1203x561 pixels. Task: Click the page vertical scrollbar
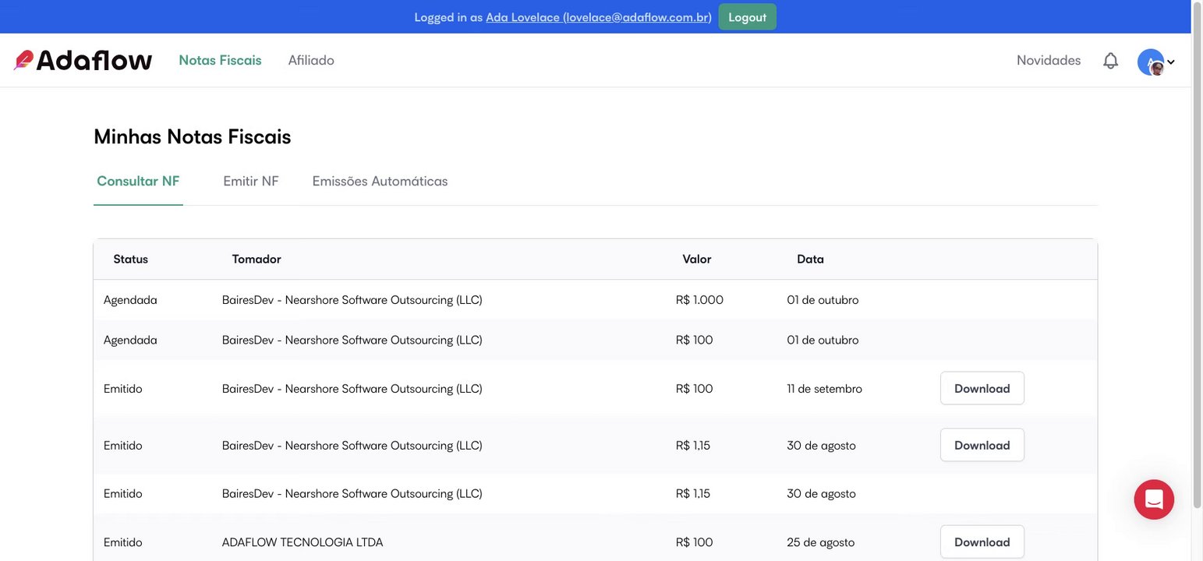pos(1197,234)
